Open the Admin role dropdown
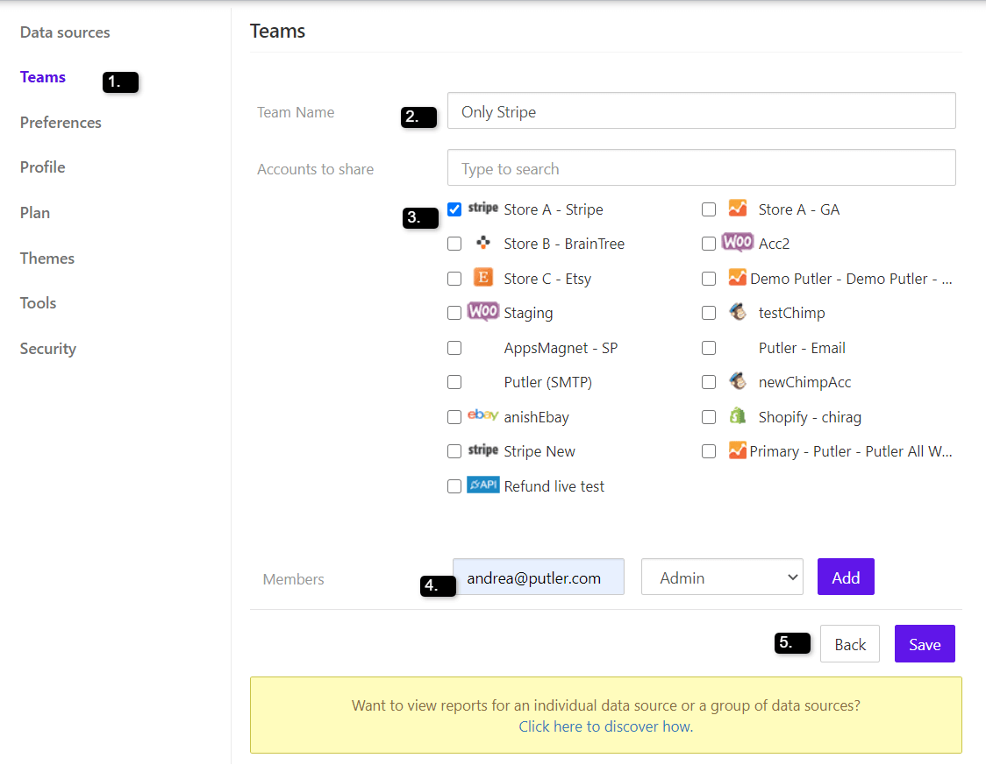This screenshot has height=765, width=986. point(722,577)
